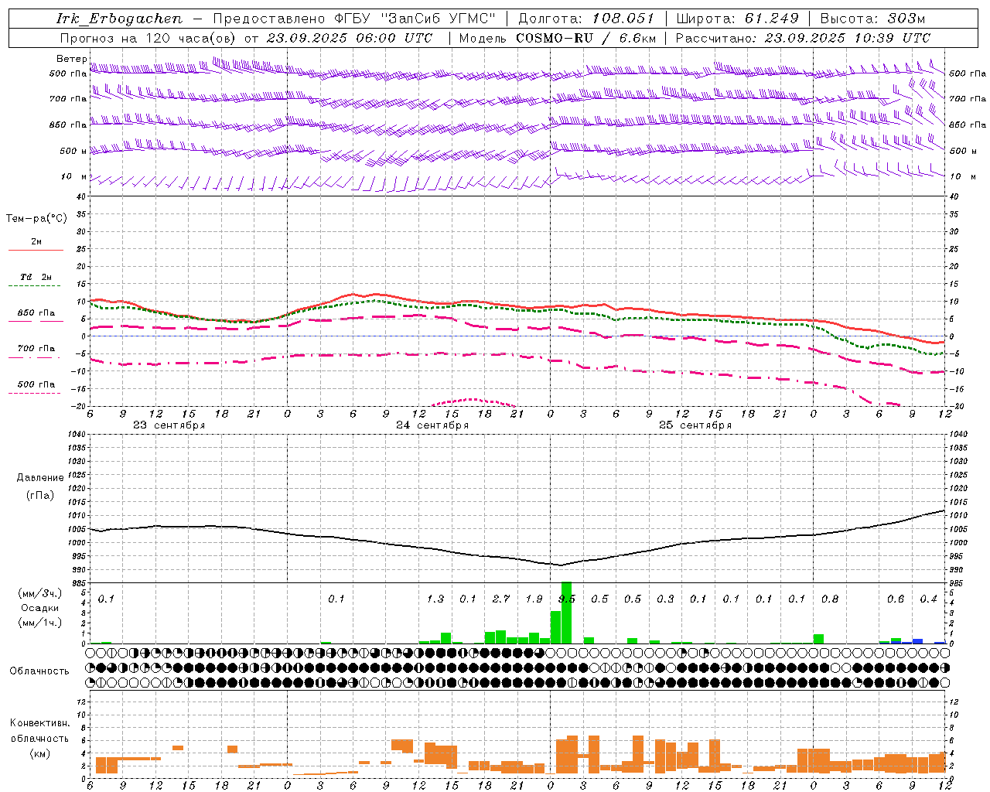Click the 'Ветер' wind panel label

[71, 59]
